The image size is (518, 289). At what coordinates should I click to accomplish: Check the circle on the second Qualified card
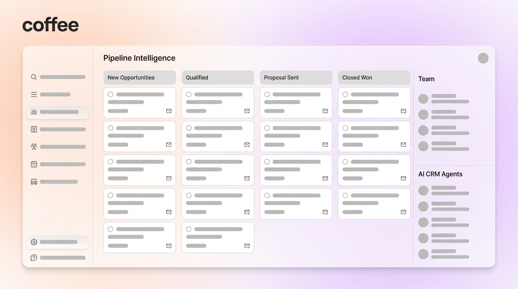point(189,128)
